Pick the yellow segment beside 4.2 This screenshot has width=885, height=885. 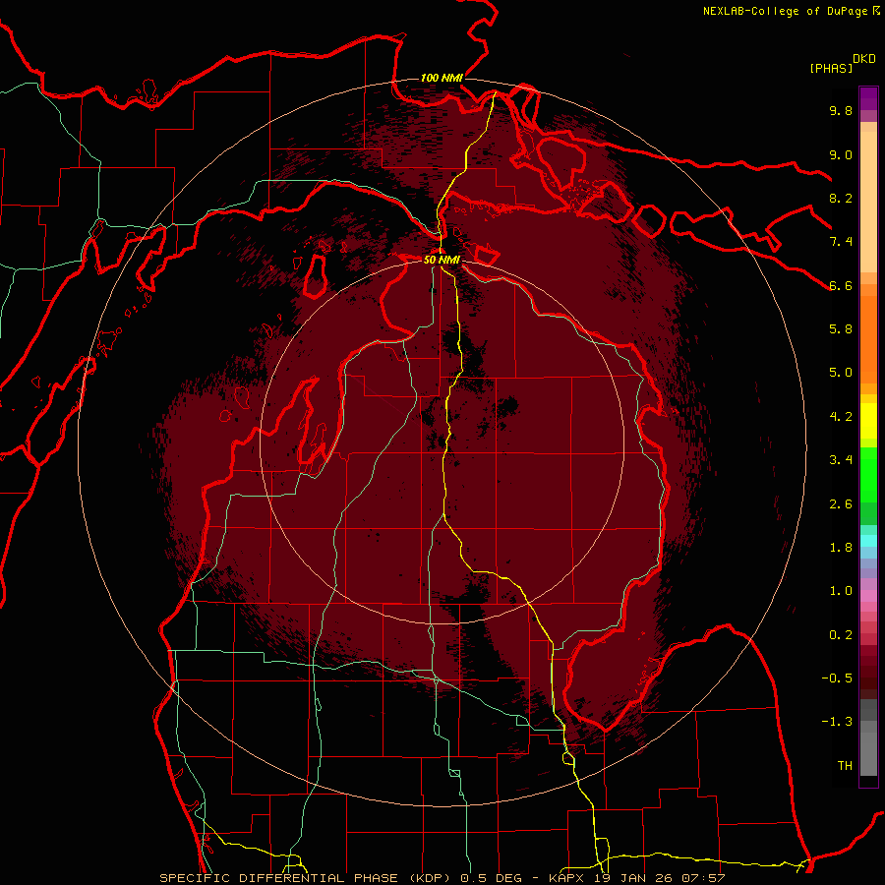[868, 421]
